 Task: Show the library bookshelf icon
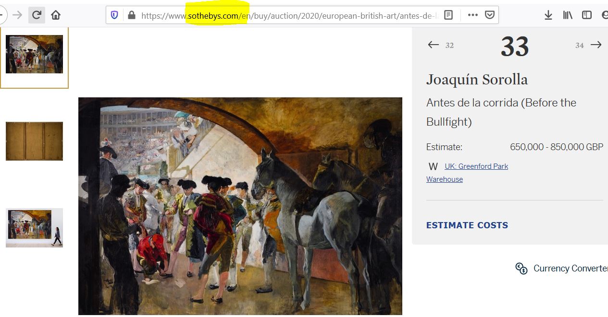tap(568, 15)
